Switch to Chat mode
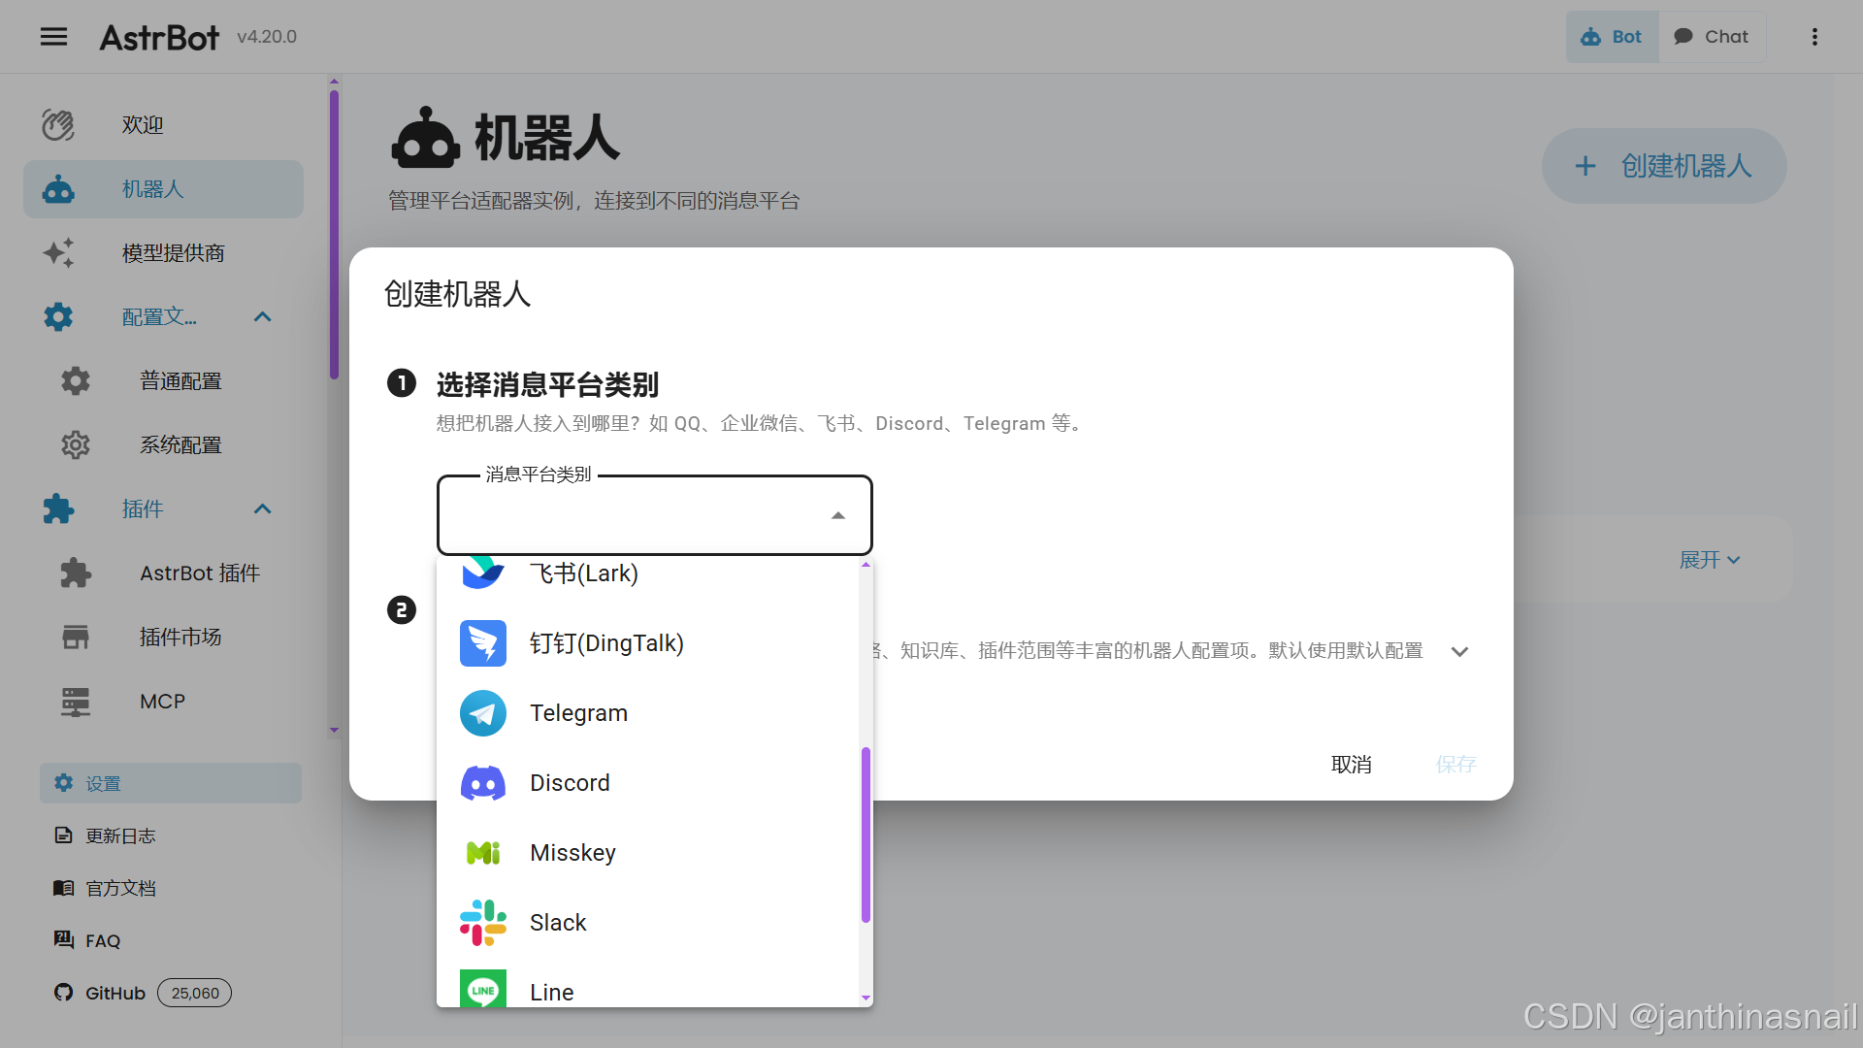The image size is (1863, 1048). [1713, 37]
